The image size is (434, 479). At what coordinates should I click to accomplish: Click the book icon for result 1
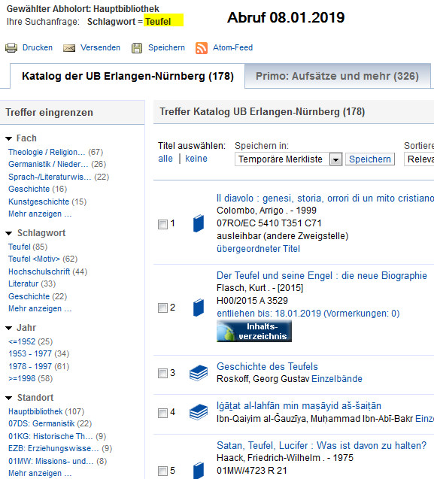(x=199, y=223)
